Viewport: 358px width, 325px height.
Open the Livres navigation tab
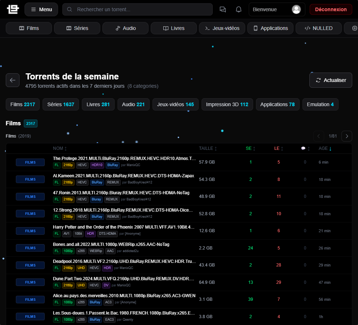click(x=173, y=28)
